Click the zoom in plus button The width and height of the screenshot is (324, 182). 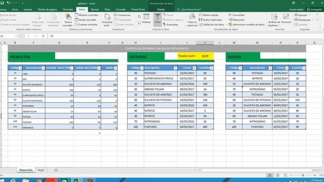click(315, 175)
